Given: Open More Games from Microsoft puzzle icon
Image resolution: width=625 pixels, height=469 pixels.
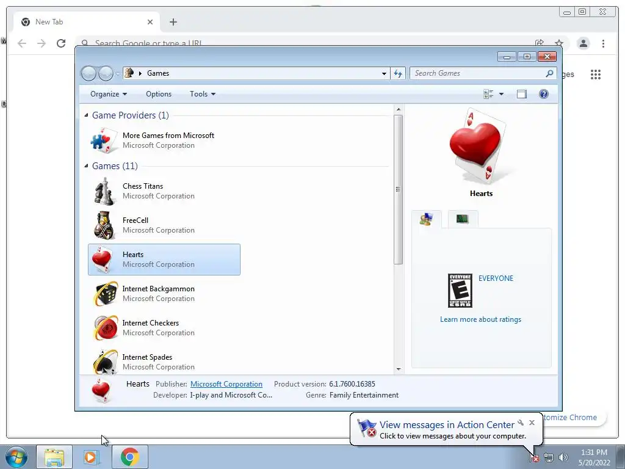Looking at the screenshot, I should (x=104, y=140).
